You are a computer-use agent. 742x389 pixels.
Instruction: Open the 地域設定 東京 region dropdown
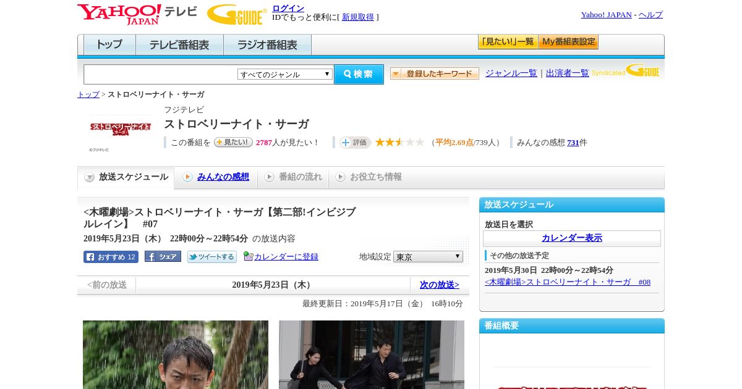pos(428,256)
